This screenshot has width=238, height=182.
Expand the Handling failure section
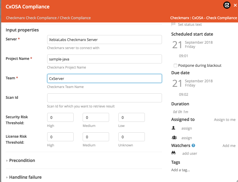(25, 177)
